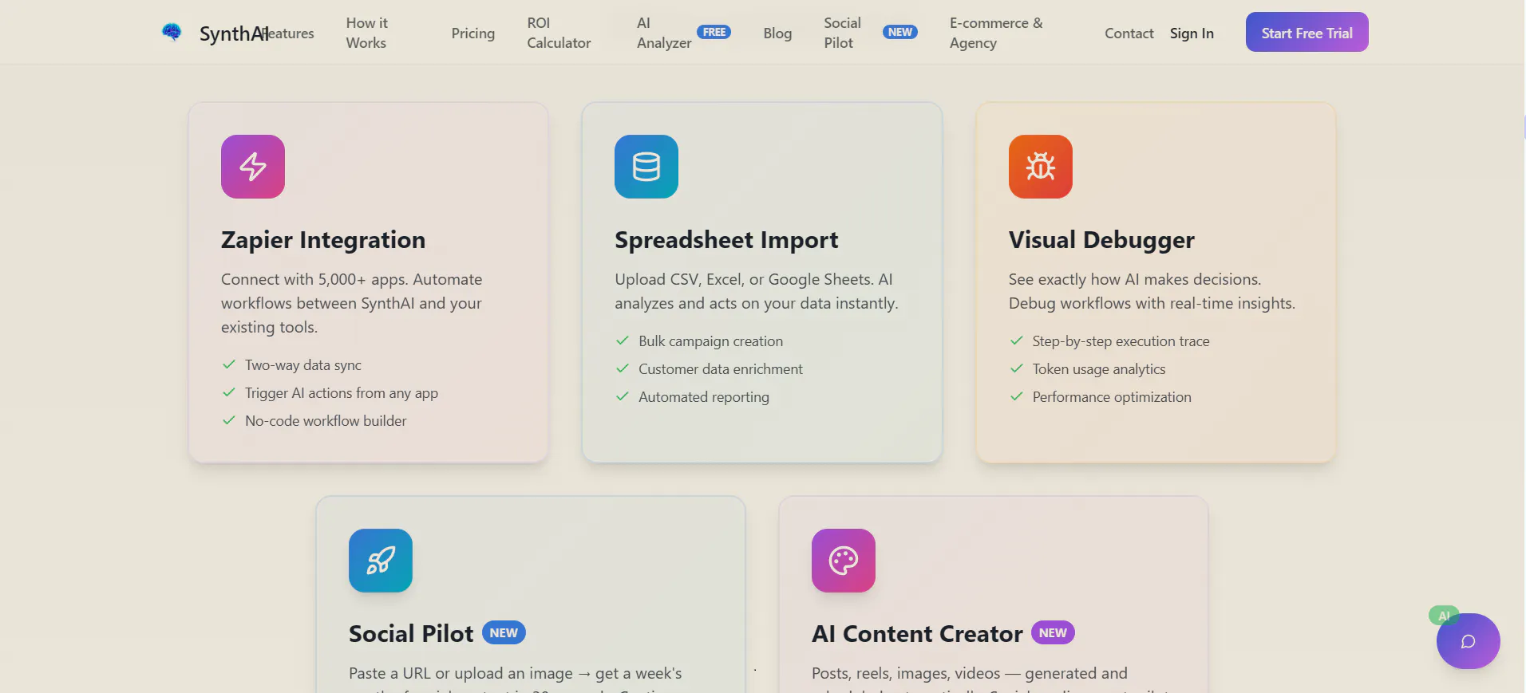
Task: Click the text "Two-way data sync"
Action: 303,365
